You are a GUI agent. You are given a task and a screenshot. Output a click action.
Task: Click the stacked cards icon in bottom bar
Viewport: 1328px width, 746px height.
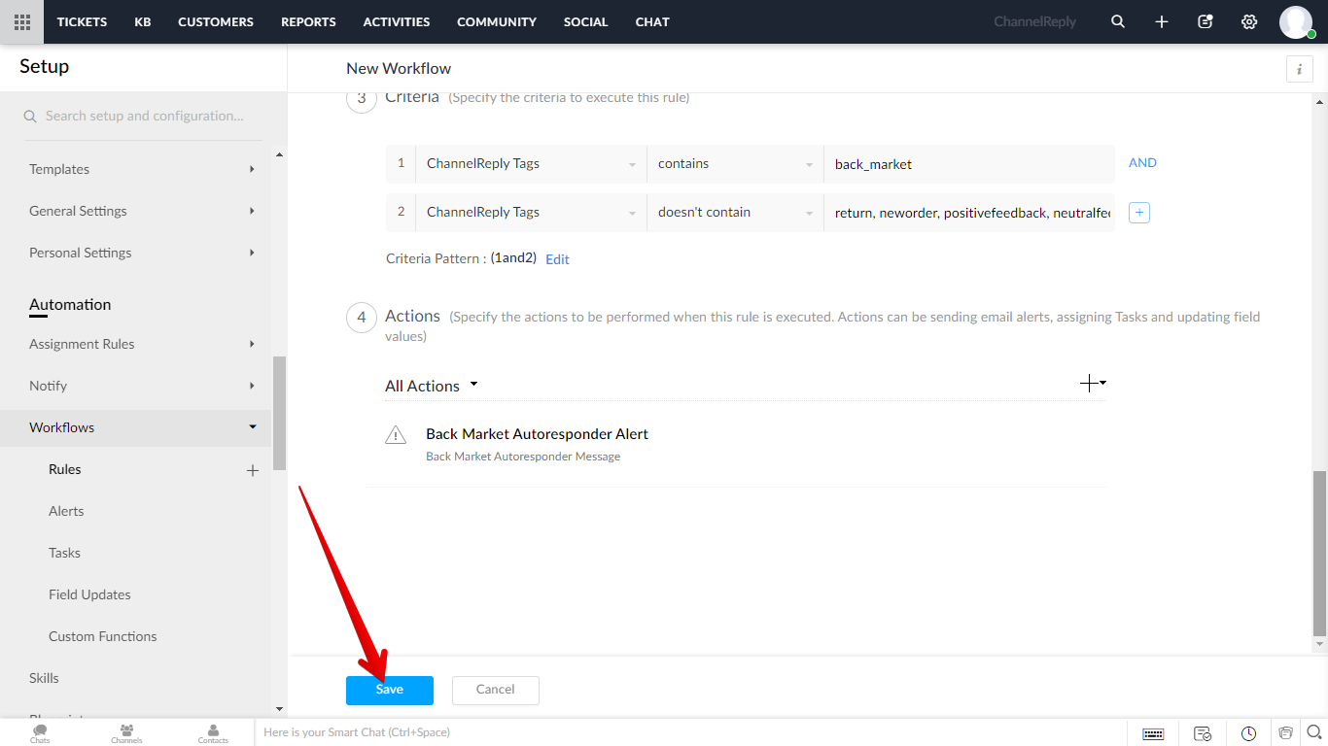[x=1285, y=732]
